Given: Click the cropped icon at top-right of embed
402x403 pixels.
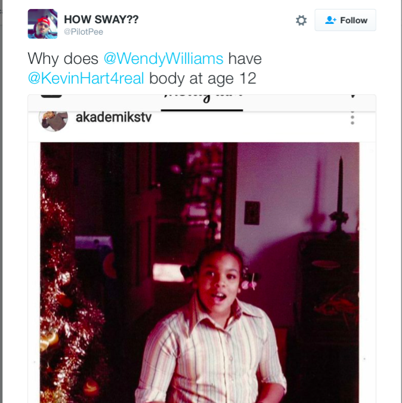Looking at the screenshot, I should click(352, 96).
